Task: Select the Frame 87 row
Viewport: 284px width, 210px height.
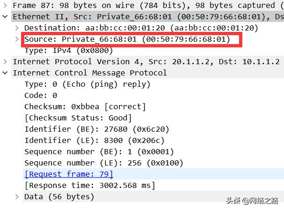Action: tap(148, 6)
